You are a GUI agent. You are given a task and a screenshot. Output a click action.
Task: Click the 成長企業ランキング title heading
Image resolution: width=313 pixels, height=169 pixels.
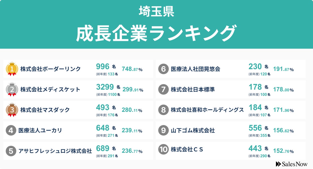point(156,33)
